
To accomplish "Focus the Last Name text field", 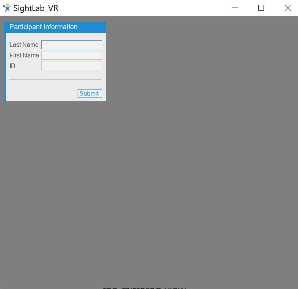I will (72, 45).
